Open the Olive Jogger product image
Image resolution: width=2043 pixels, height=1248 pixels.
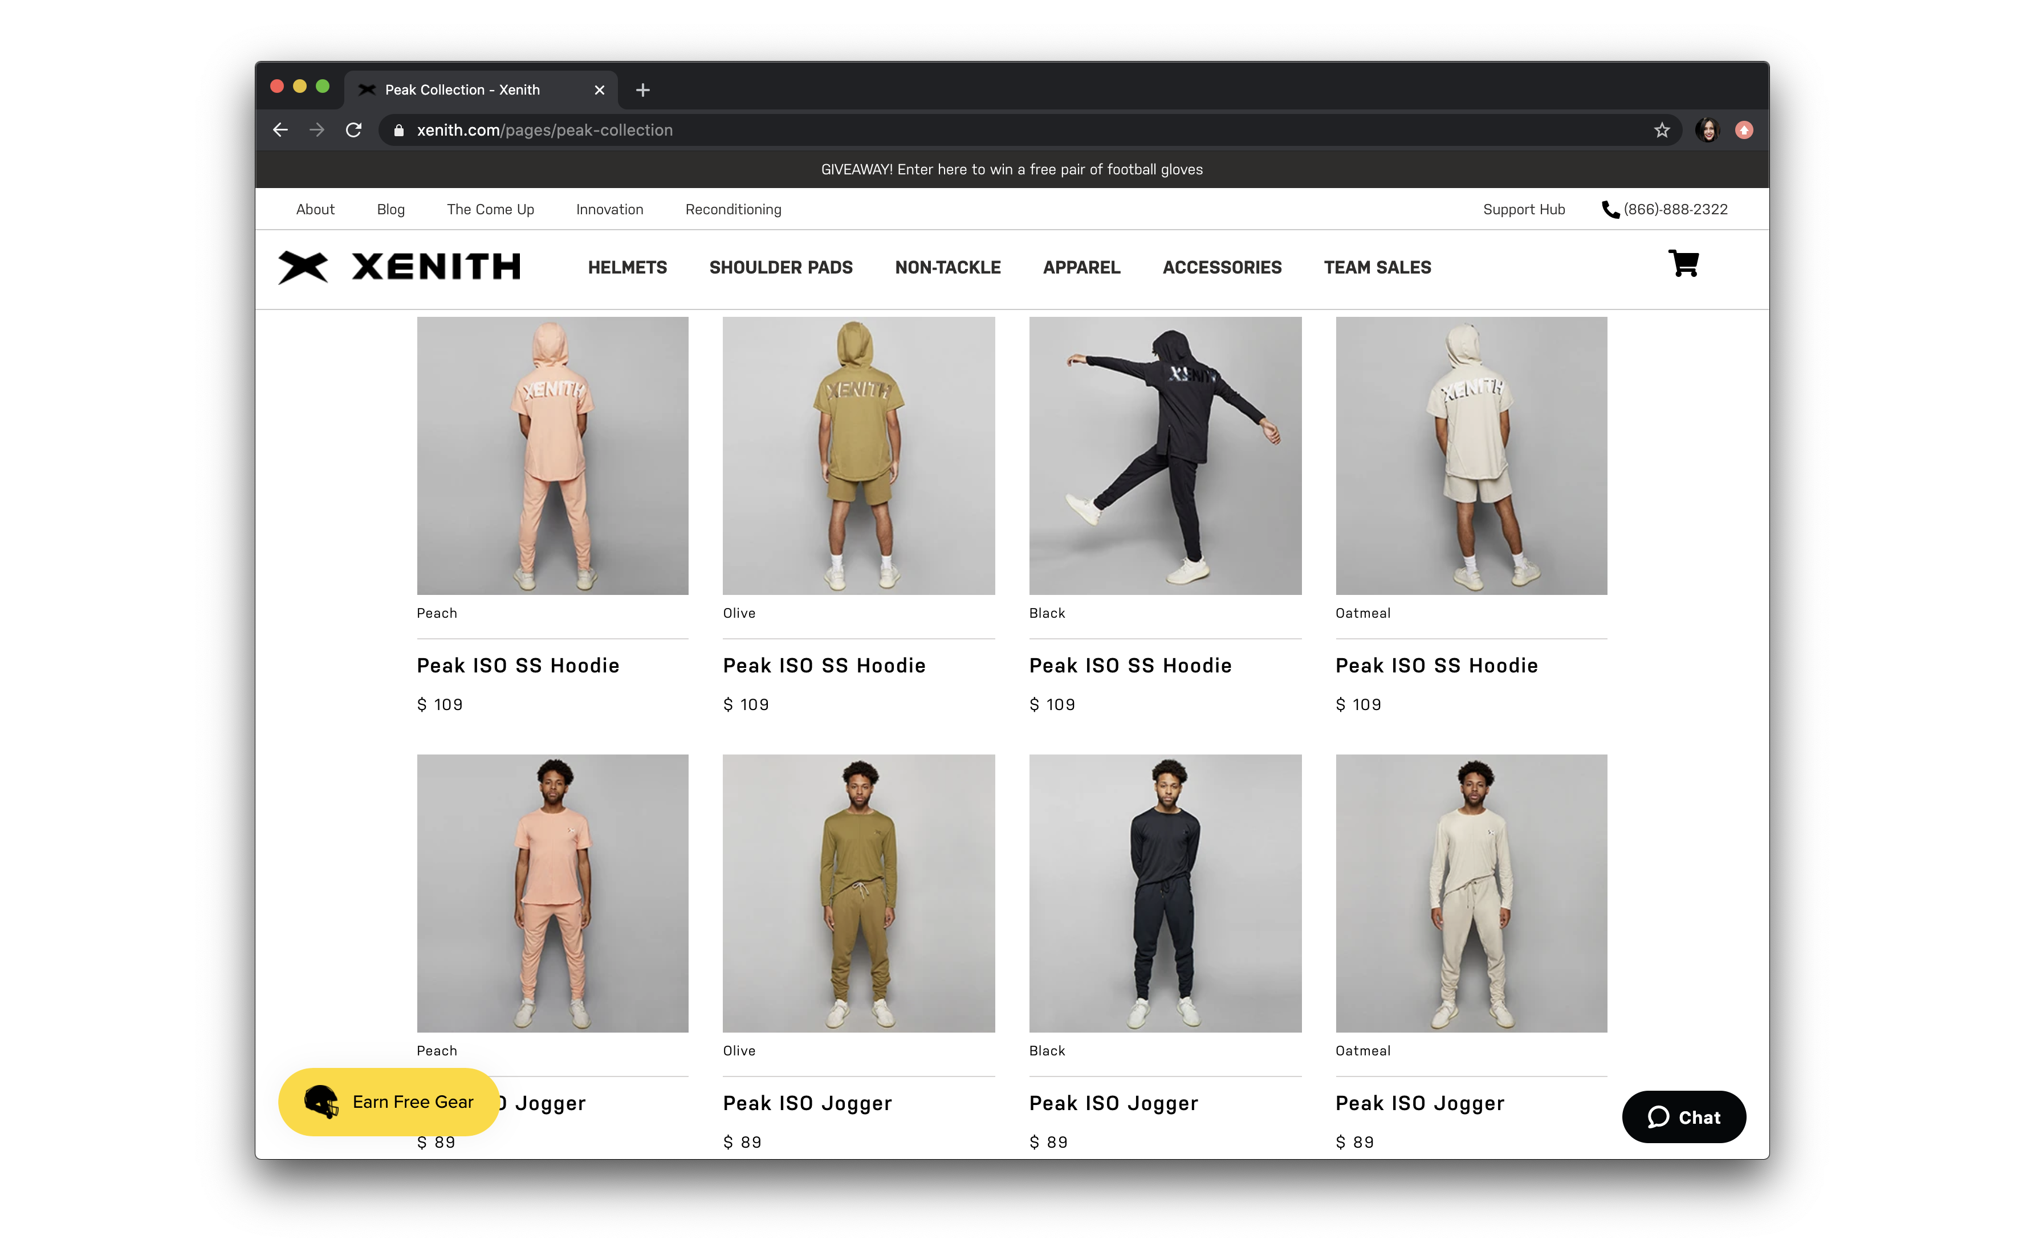click(x=858, y=894)
